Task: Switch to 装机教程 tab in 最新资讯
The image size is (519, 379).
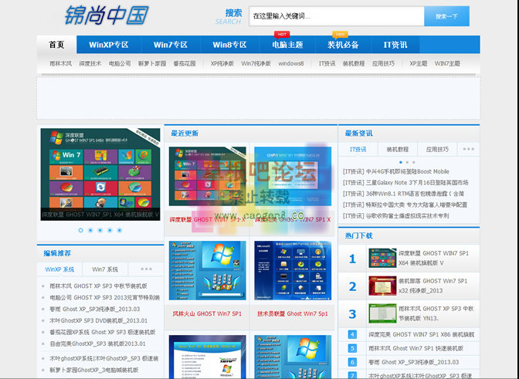Action: [398, 150]
